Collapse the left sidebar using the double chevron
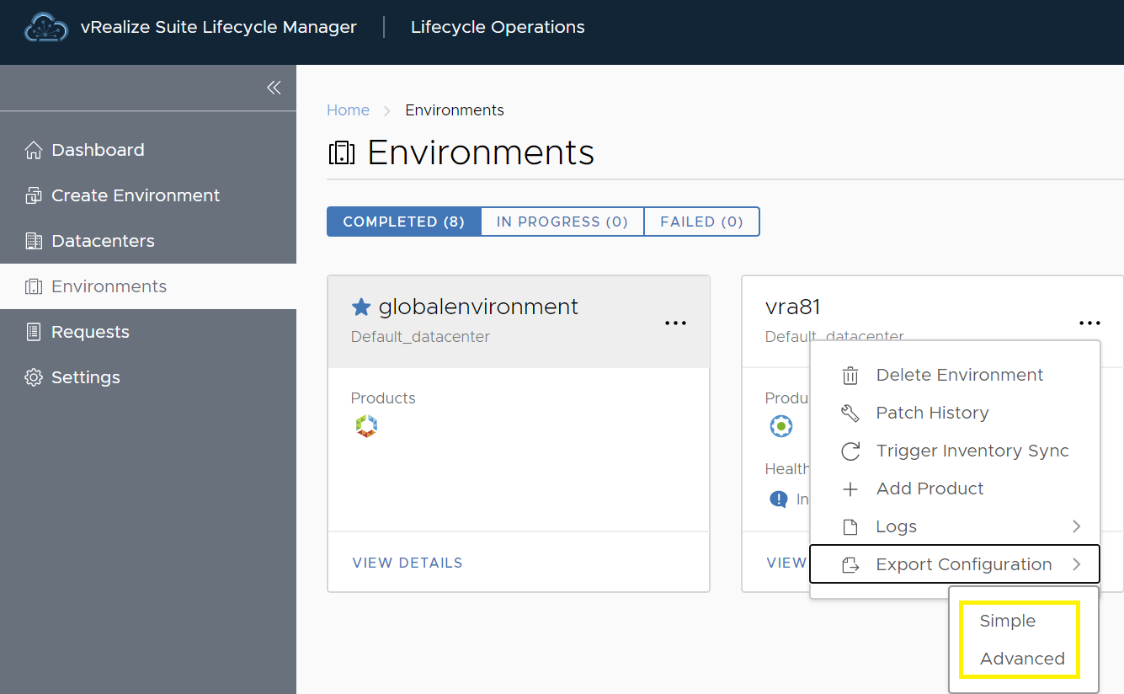 click(x=273, y=87)
